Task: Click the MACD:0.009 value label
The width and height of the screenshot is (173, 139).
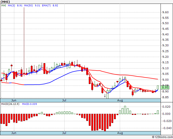Action: 30,104
